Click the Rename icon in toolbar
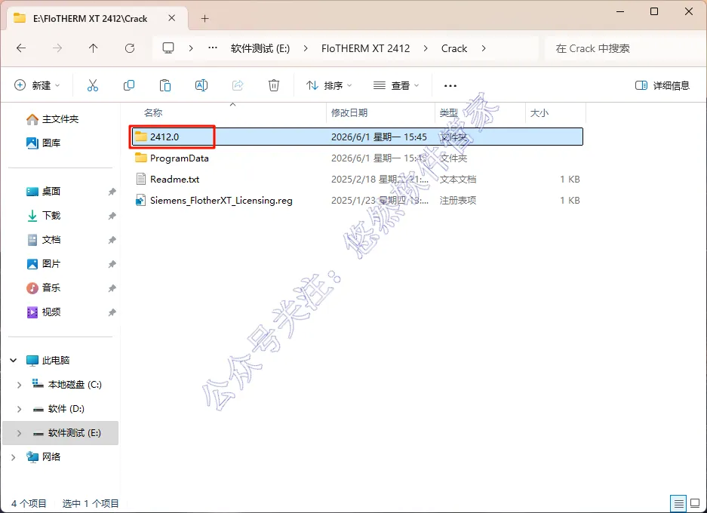The height and width of the screenshot is (513, 707). coord(201,85)
